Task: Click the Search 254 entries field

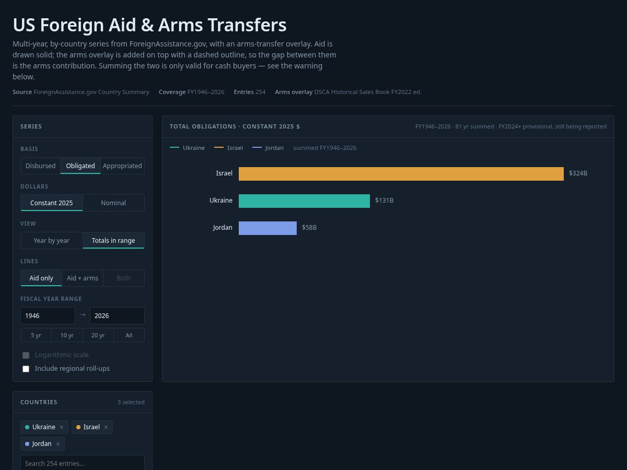Action: point(83,463)
